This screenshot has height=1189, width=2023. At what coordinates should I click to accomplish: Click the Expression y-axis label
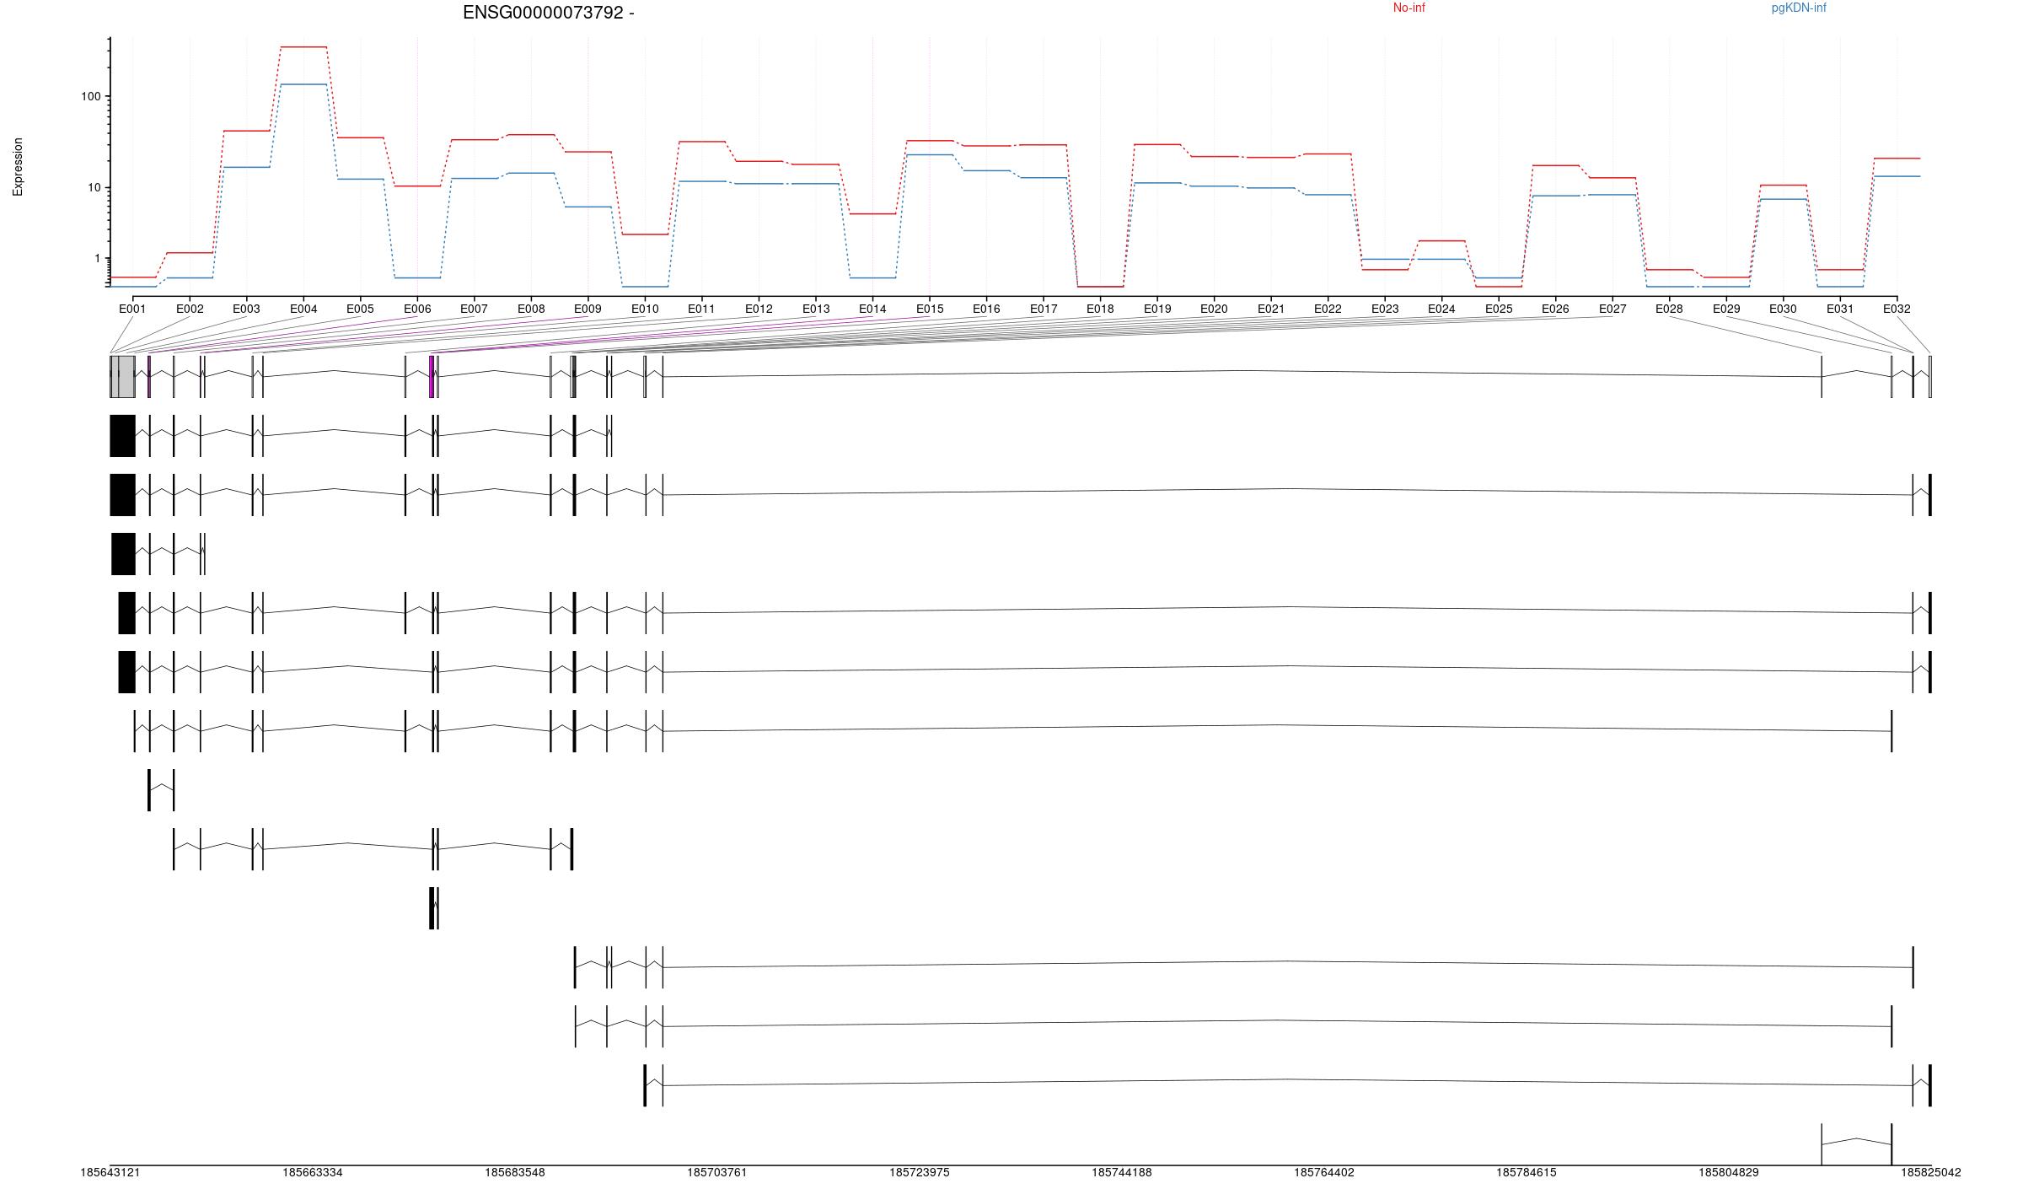(x=18, y=167)
